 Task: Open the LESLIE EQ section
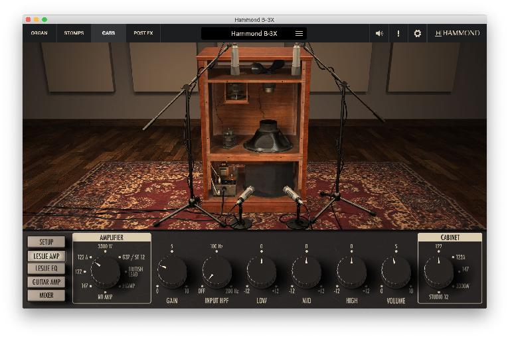coord(46,269)
